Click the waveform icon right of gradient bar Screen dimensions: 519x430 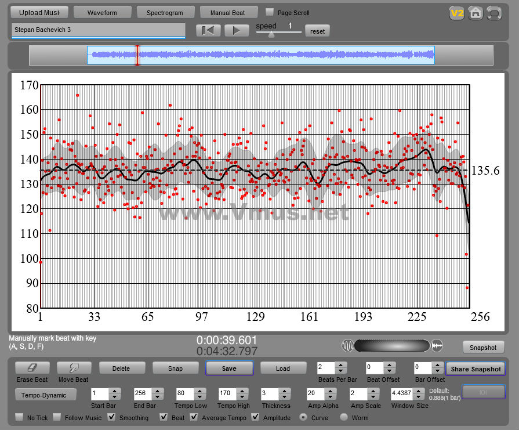tap(437, 346)
